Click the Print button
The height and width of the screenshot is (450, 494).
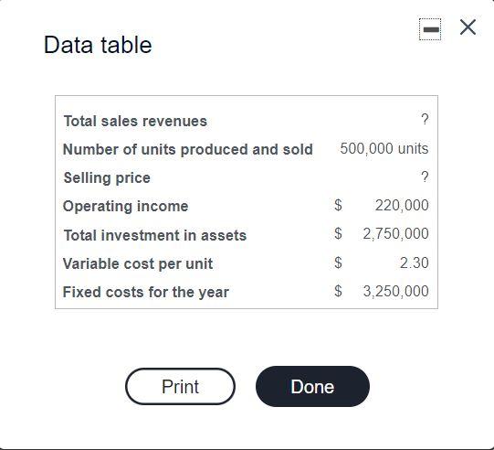[180, 386]
